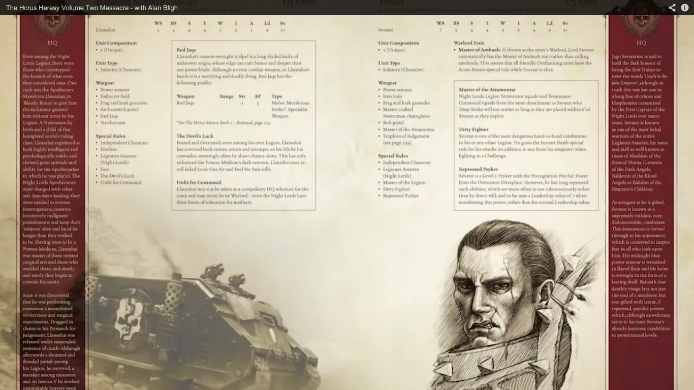Click the 'HQ' label on the left red banner
The image size is (694, 390).
52,43
